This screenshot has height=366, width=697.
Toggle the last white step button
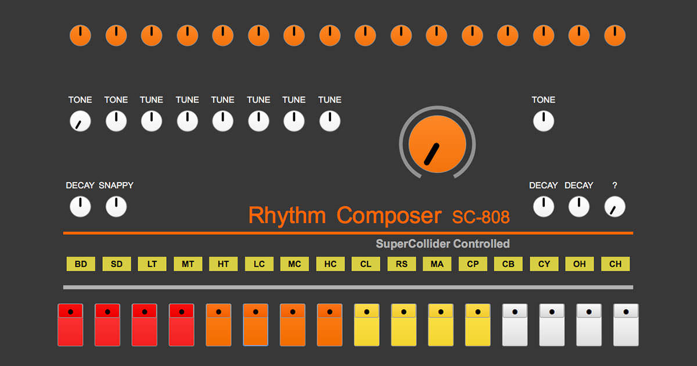click(x=626, y=325)
